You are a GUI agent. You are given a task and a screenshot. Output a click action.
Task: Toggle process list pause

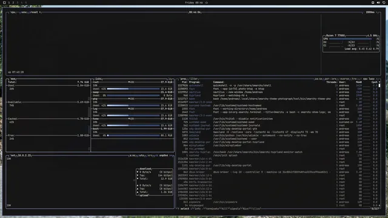[318, 79]
